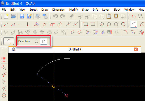Open the Misc menu
This screenshot has width=145, height=101.
[x=141, y=10]
